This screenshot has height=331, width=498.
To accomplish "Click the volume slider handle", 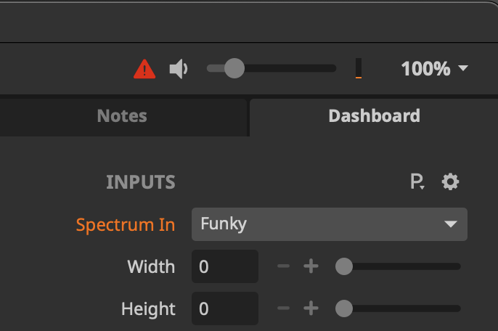I will (x=234, y=68).
